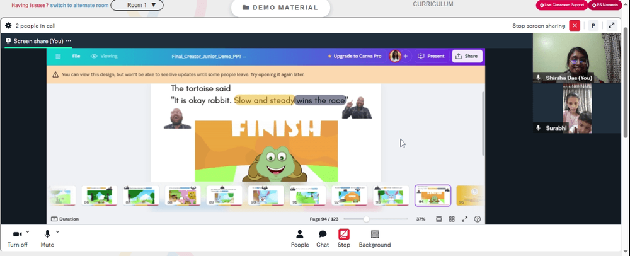Click Surabhi participant video tile
630x256 pixels.
pos(577,108)
